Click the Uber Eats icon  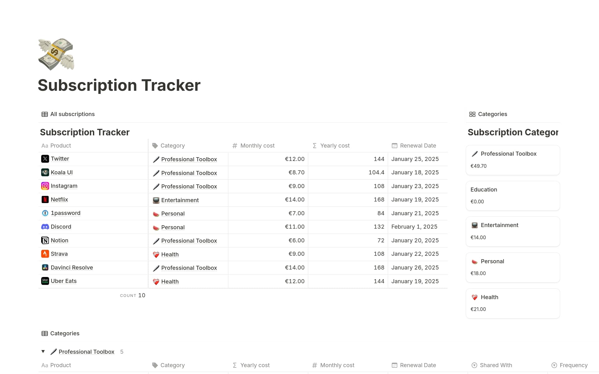point(45,281)
